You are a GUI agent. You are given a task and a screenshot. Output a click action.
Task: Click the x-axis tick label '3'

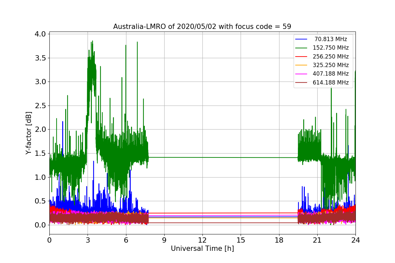[88, 240]
